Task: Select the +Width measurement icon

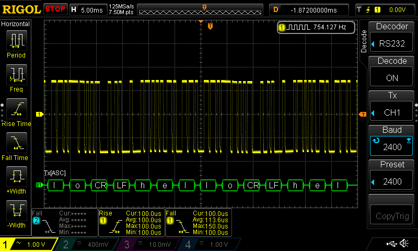Action: (17, 176)
